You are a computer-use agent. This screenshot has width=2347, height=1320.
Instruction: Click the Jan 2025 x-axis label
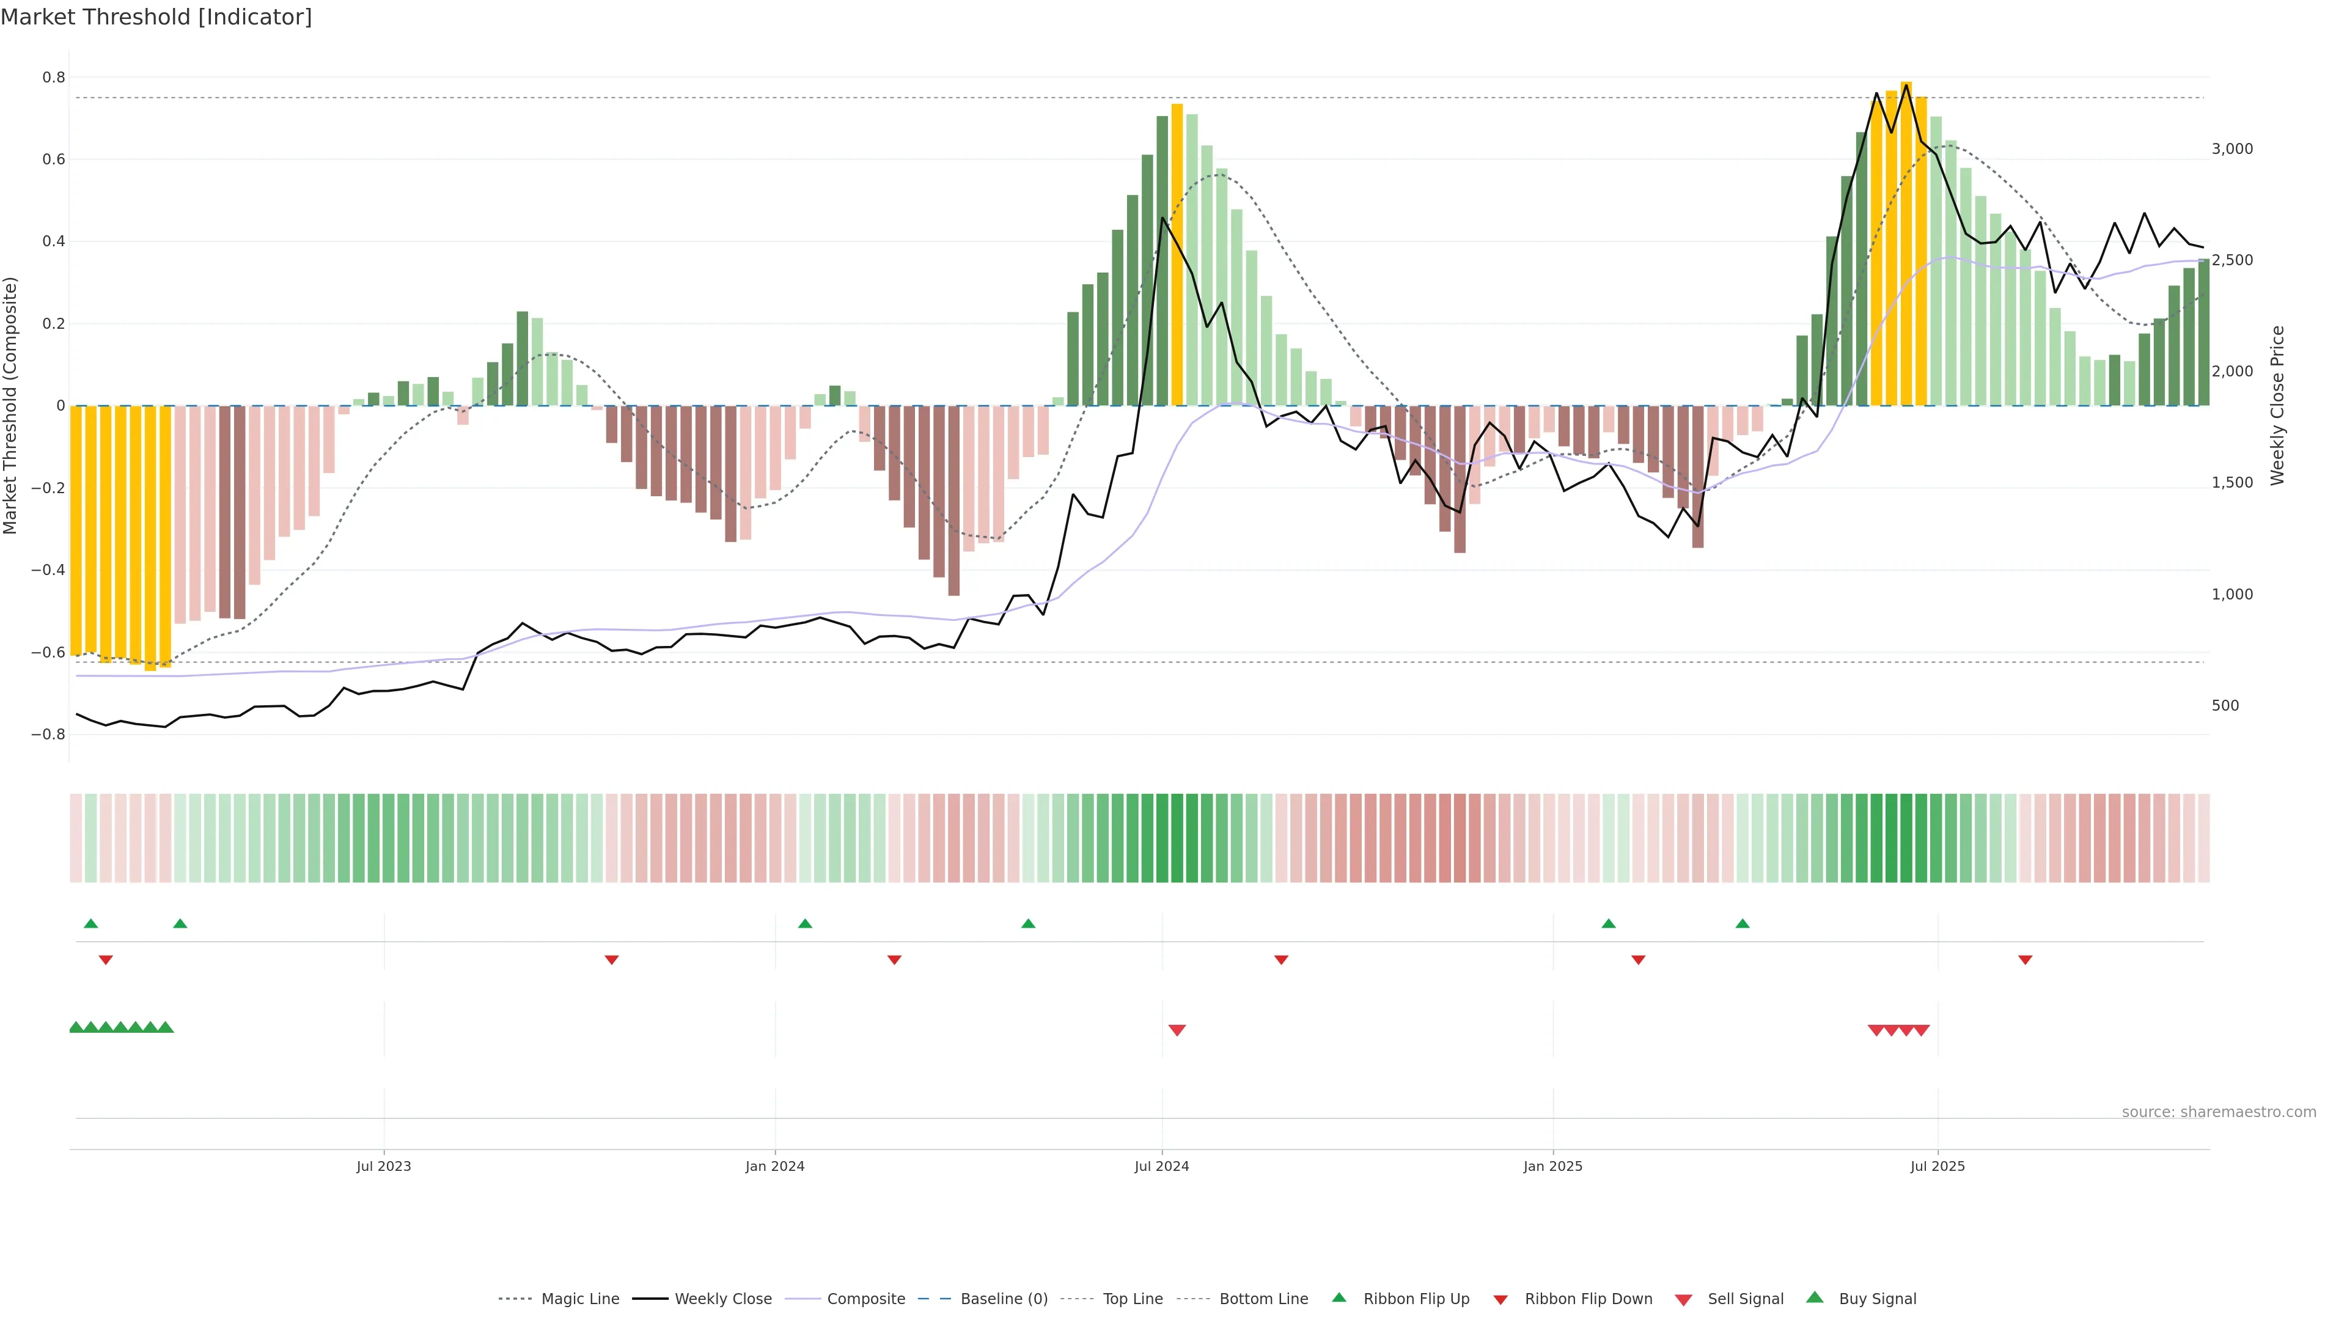(1552, 1166)
